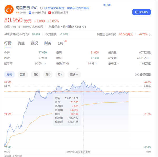158x157 pixels.
Task: Click the tooltip 均价 80.138 value
Action: [x=75, y=114]
